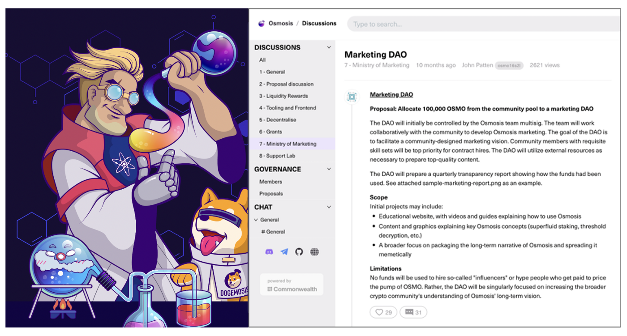
Task: Click the Osmosis logo icon in header
Action: 262,24
